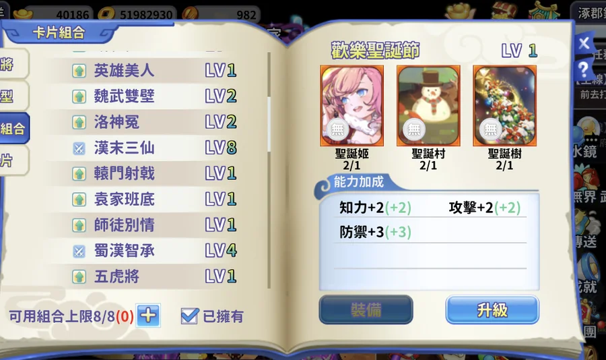Select the 轅門射戟 combo row
Screen dimensions: 606x360
click(x=155, y=173)
